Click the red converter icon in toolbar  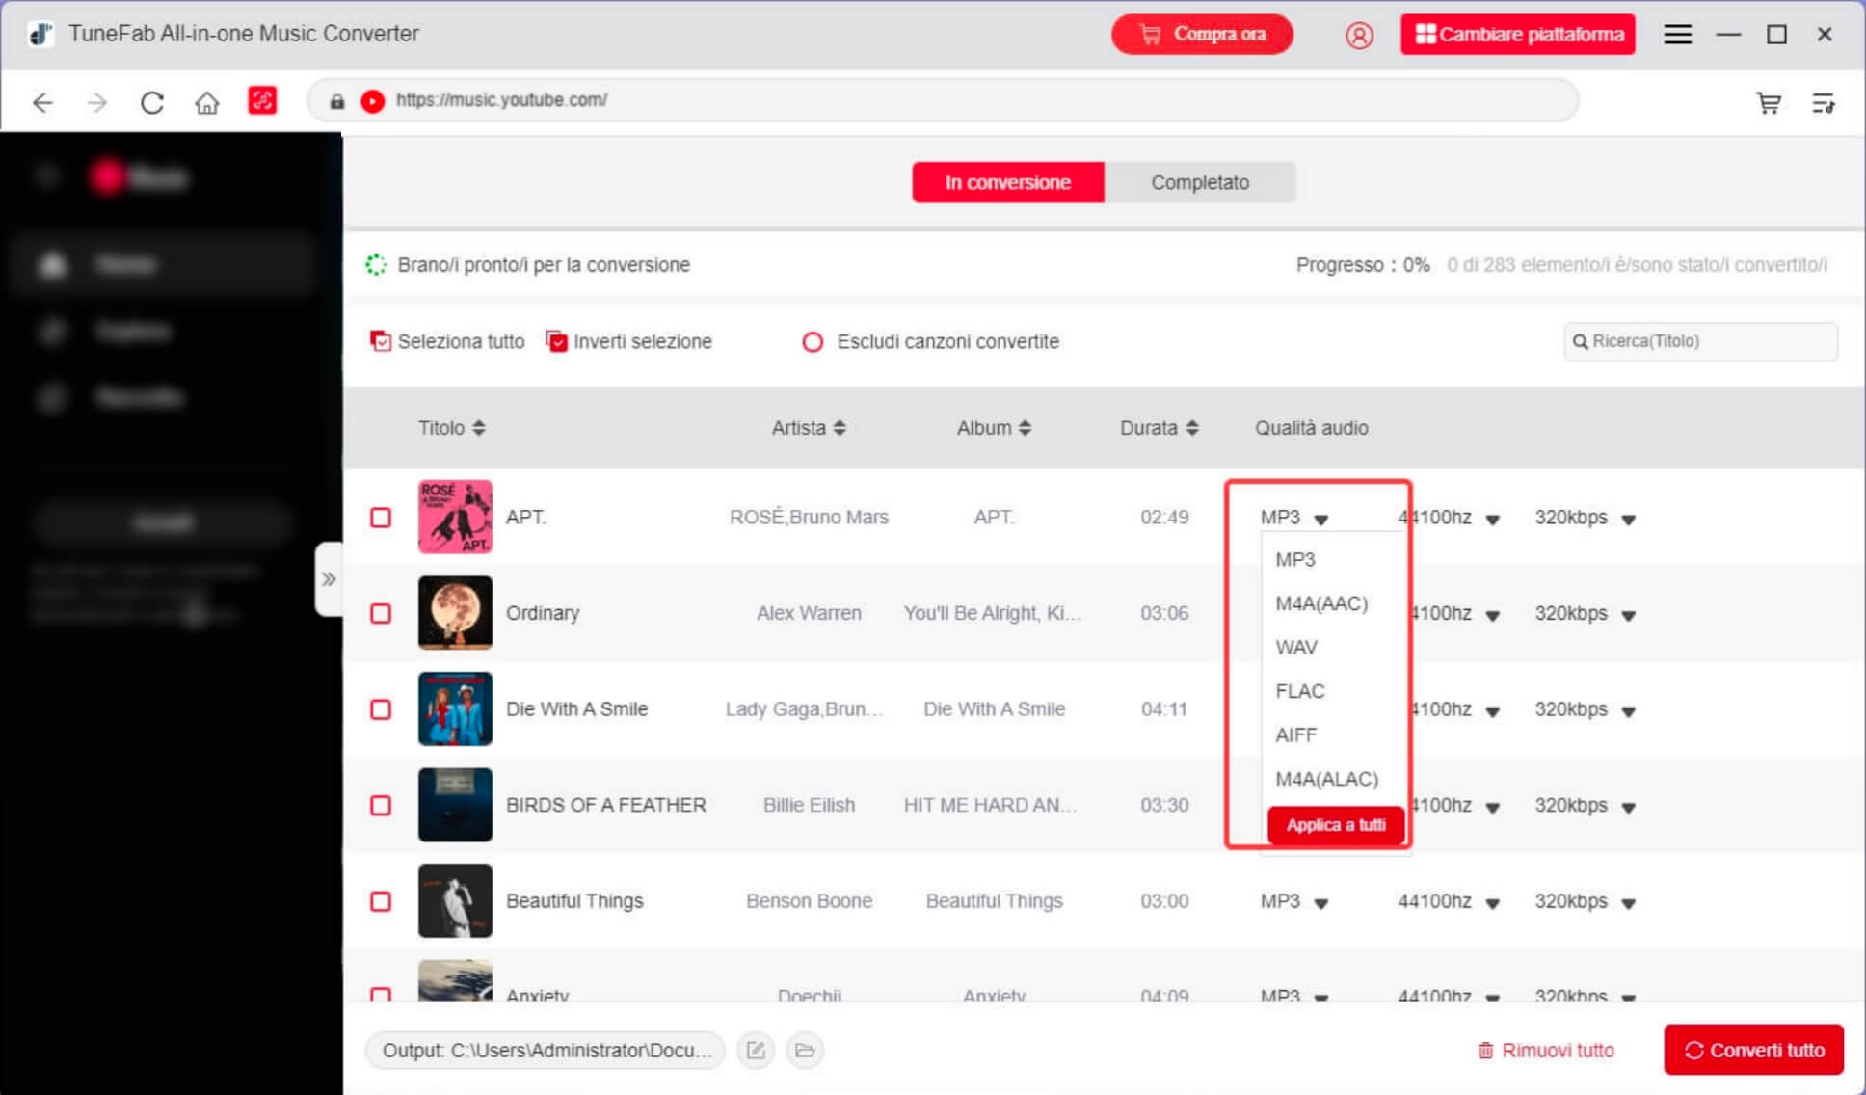(x=262, y=101)
